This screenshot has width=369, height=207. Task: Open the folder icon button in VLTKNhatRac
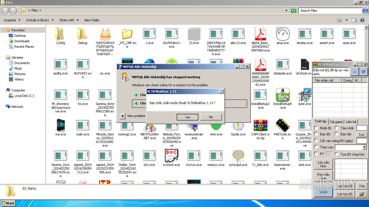click(x=362, y=194)
